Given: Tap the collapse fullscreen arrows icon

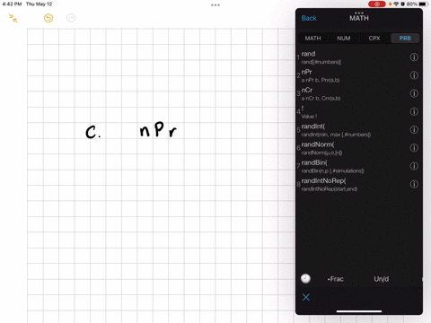Looking at the screenshot, I should 13,18.
